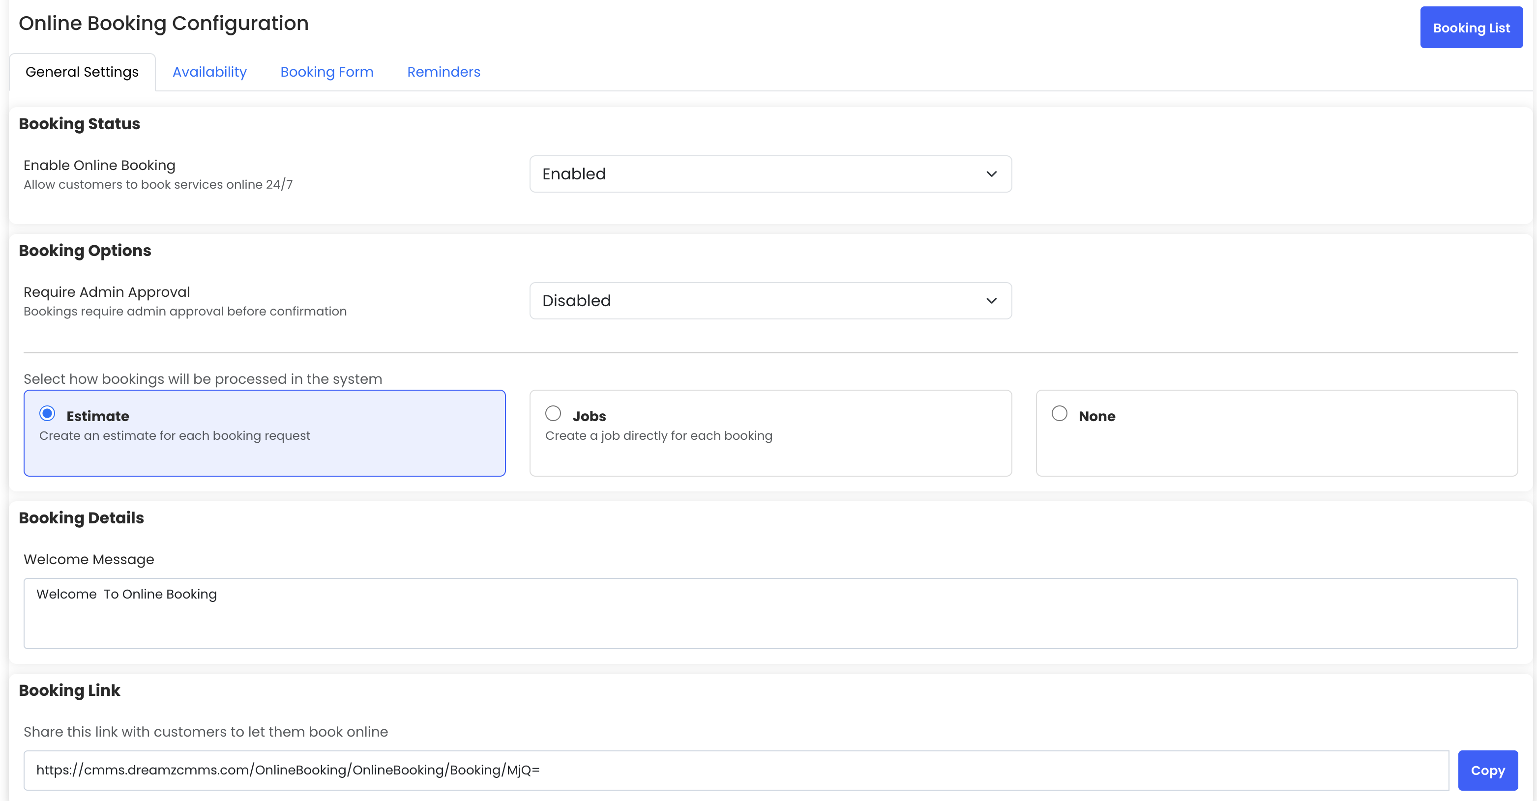Screen dimensions: 1537x801
Task: Open the Booking Form tab
Action: [326, 72]
